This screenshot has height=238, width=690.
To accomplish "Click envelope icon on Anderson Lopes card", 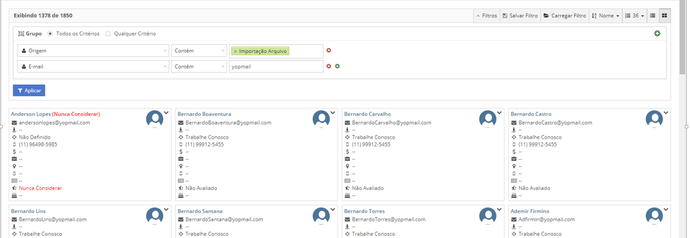I will (x=14, y=123).
